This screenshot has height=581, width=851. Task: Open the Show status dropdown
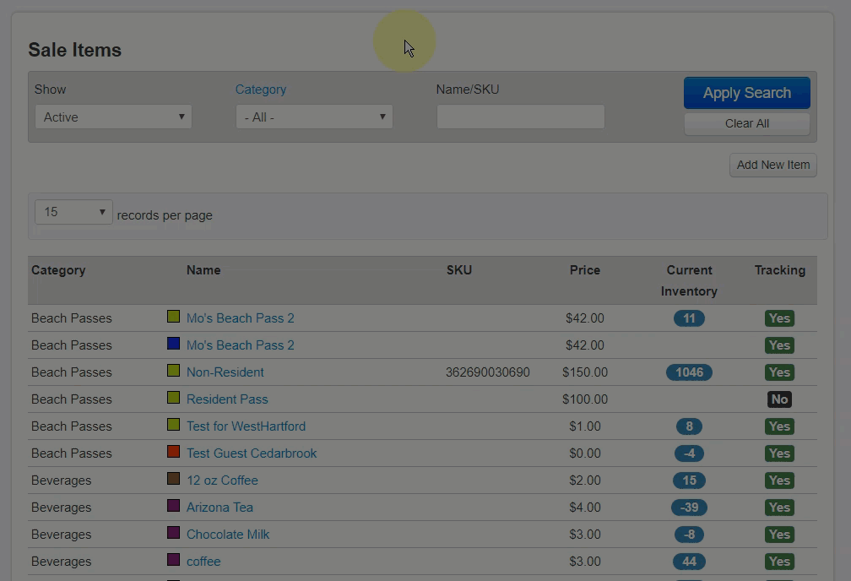coord(113,117)
